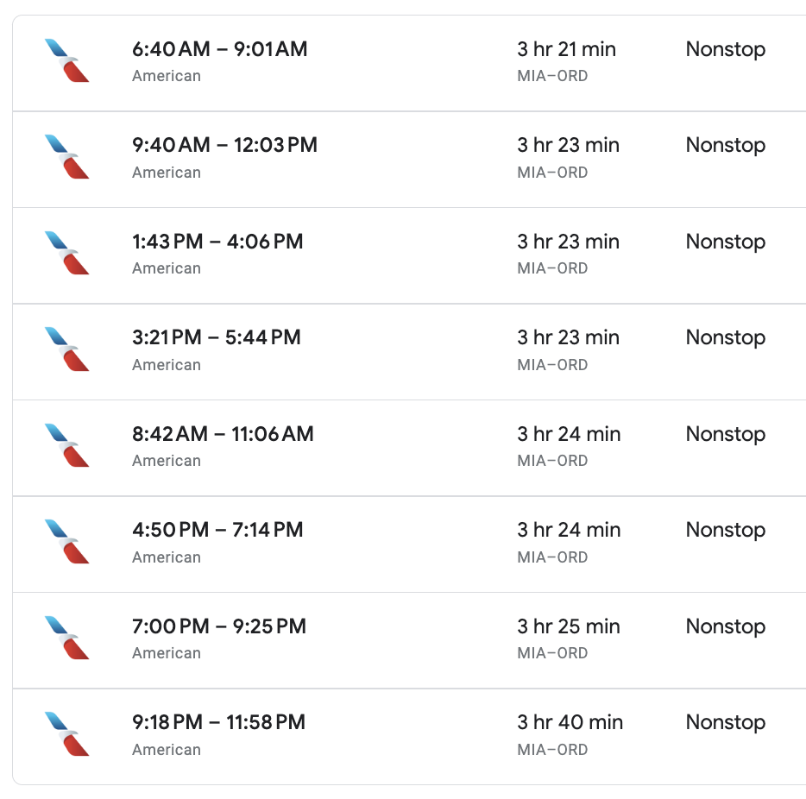The width and height of the screenshot is (806, 799).
Task: Click the airline logo on the 3:21 PM flight
Action: [66, 349]
